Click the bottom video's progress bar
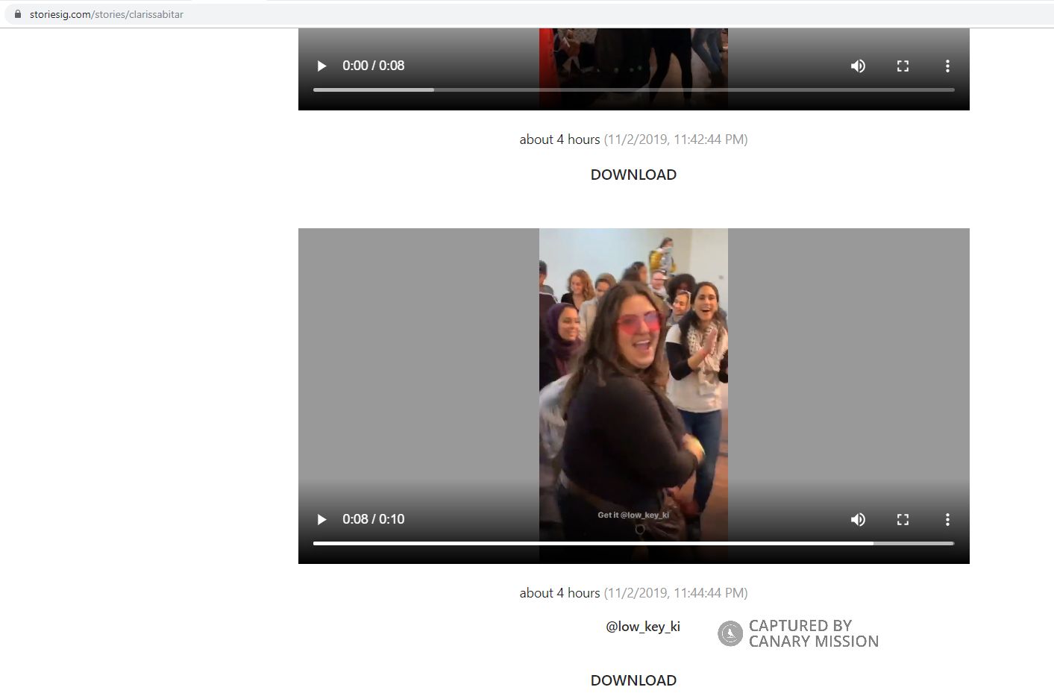 tap(633, 543)
